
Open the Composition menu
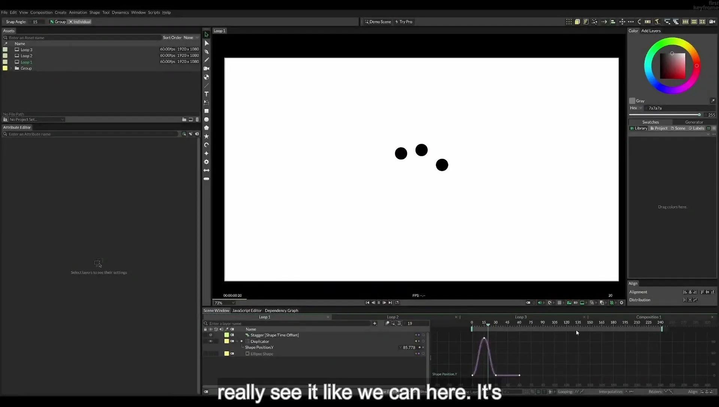41,12
